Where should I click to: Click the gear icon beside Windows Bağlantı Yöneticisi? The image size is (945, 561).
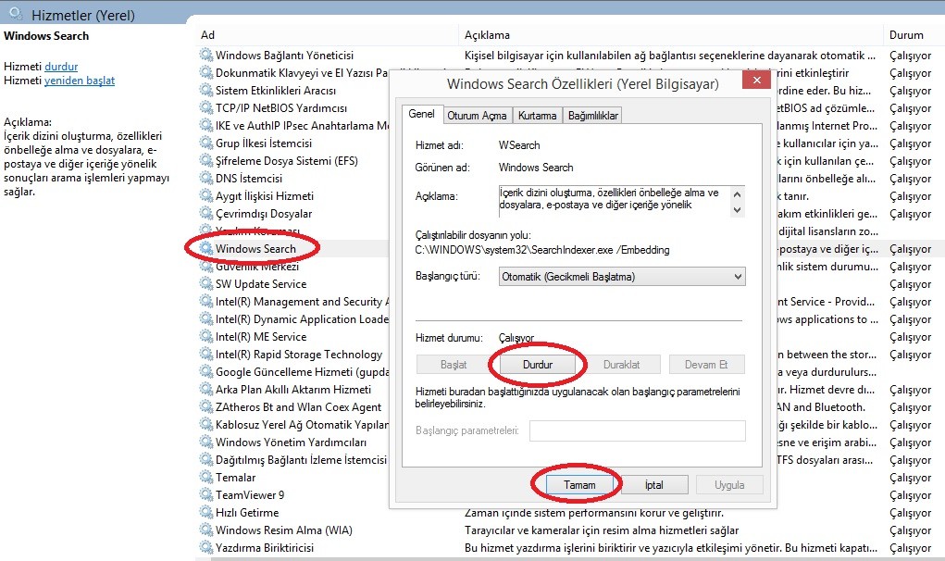[206, 55]
